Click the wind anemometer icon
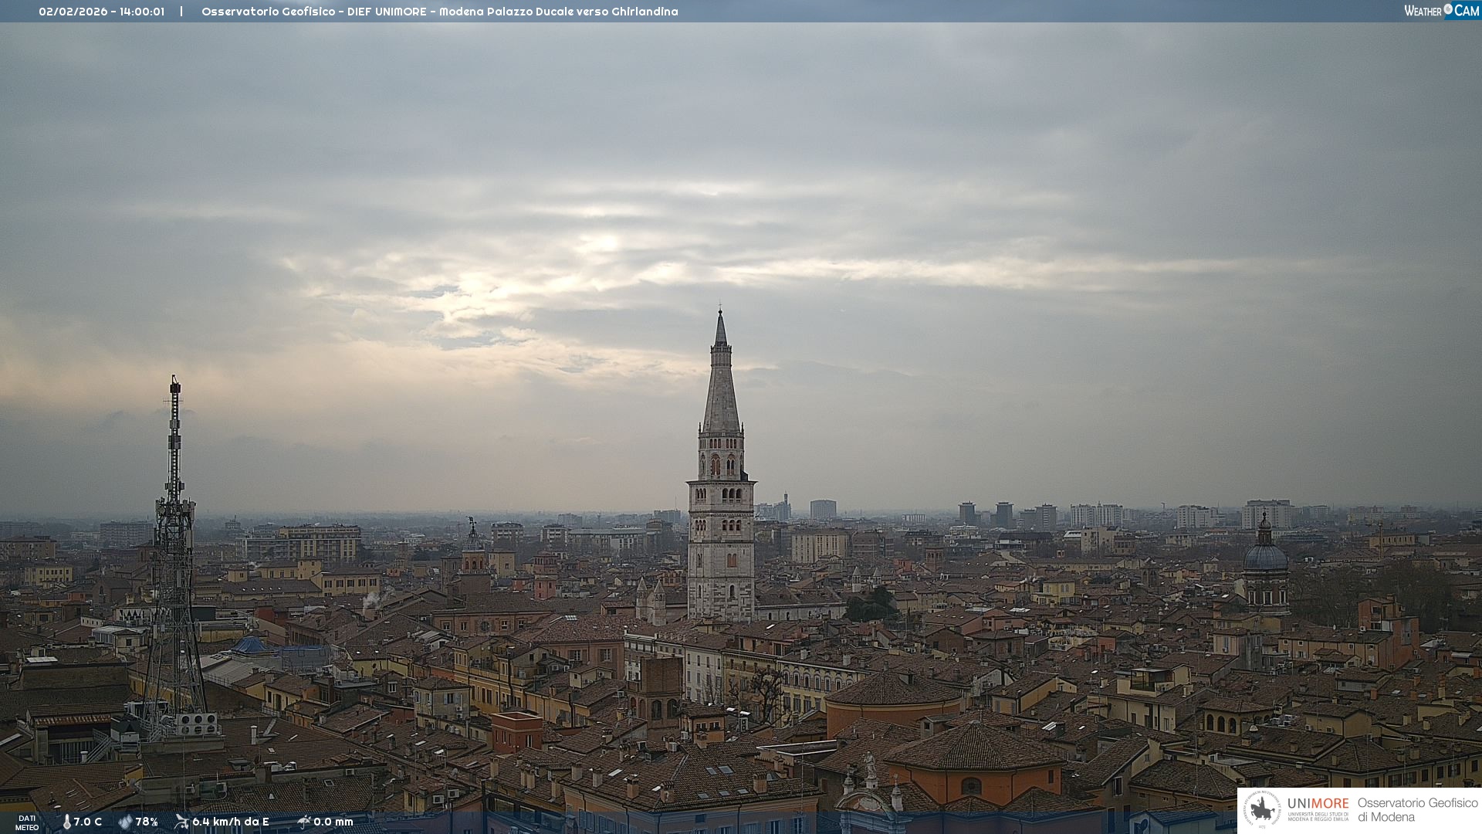The height and width of the screenshot is (834, 1482). pos(182,822)
